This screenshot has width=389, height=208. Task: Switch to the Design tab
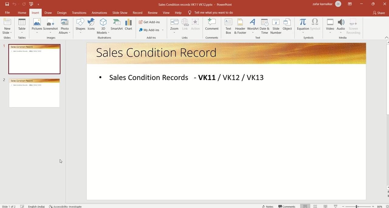pyautogui.click(x=62, y=13)
